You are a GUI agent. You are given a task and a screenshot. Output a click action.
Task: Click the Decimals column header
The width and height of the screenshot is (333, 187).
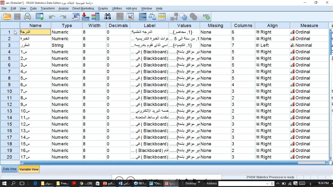pos(118,25)
